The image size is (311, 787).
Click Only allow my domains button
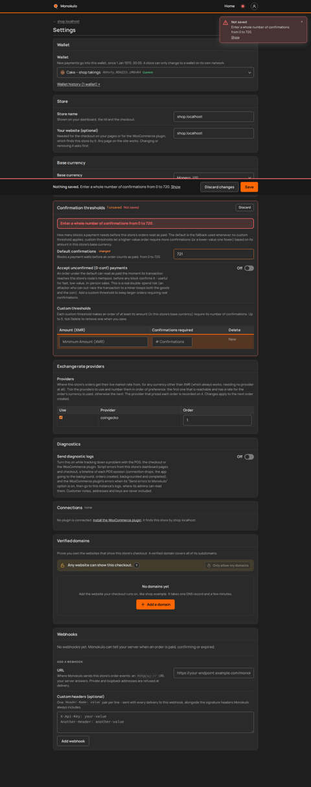coord(228,565)
